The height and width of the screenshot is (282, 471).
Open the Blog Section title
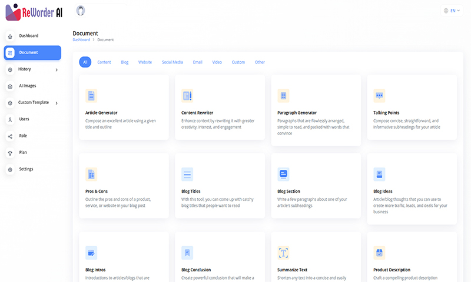[288, 191]
